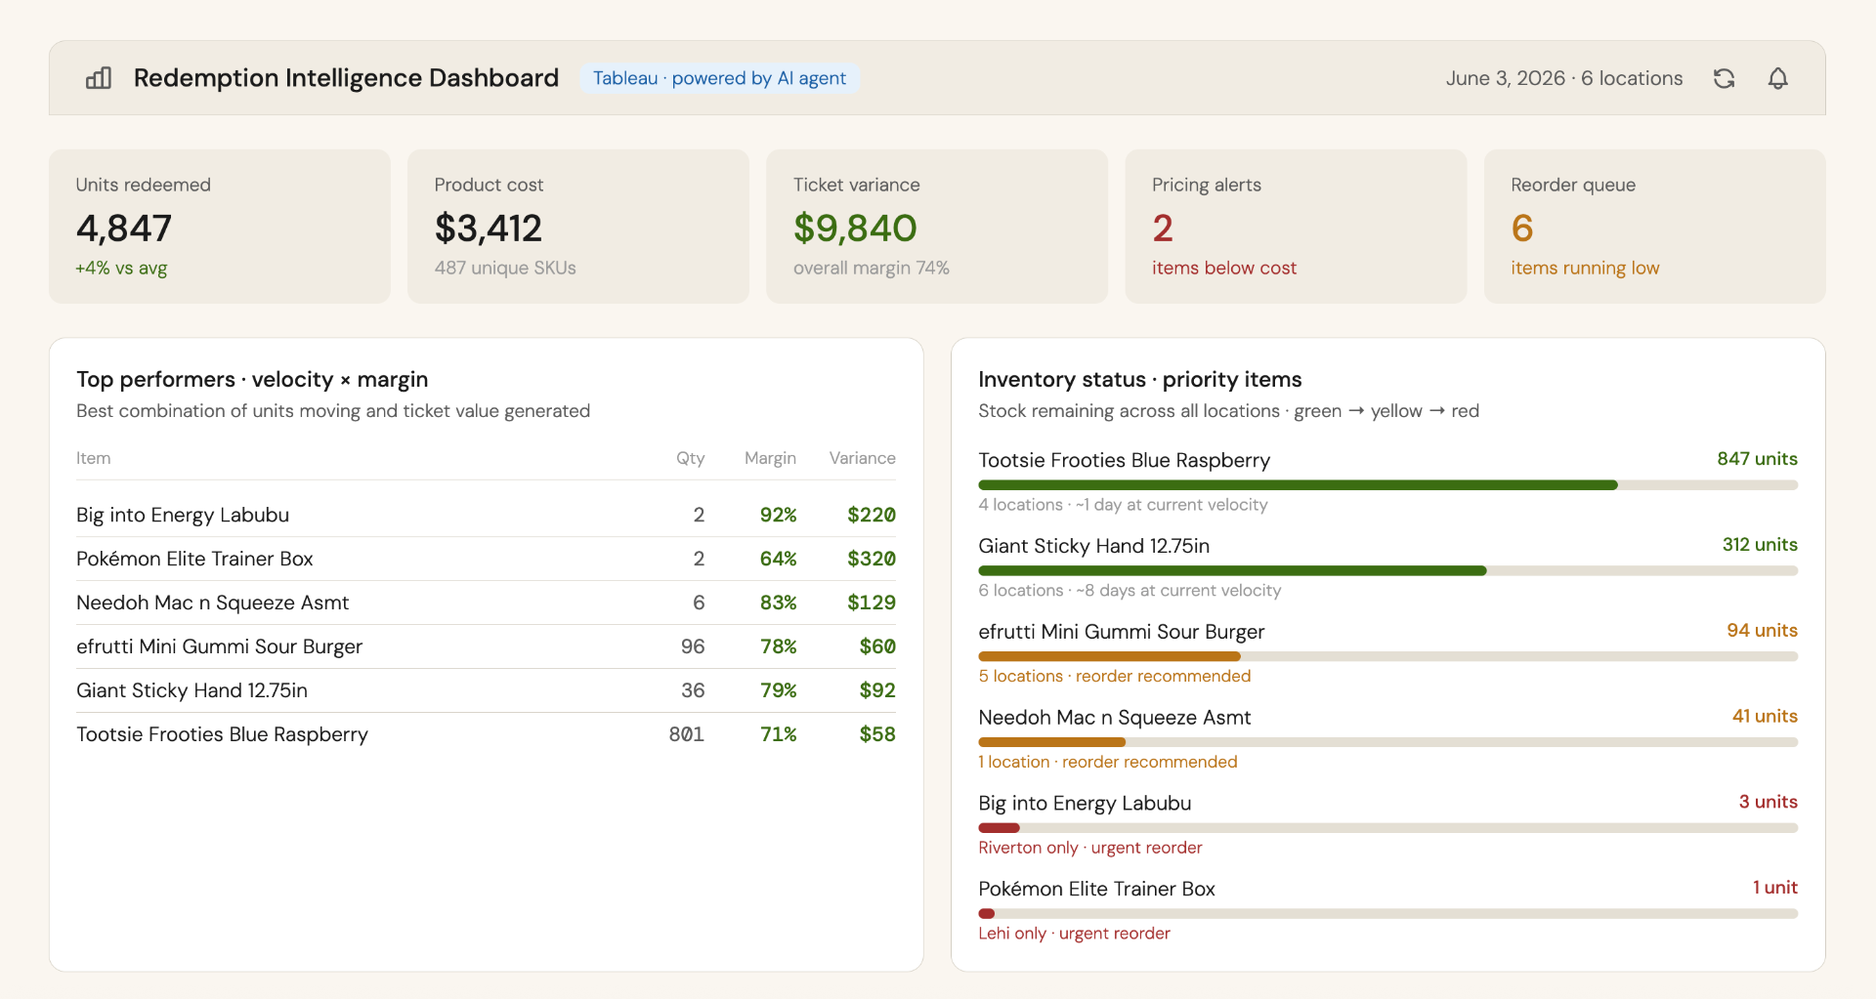Open the Units redeemed card
This screenshot has height=999, width=1876.
pyautogui.click(x=220, y=227)
